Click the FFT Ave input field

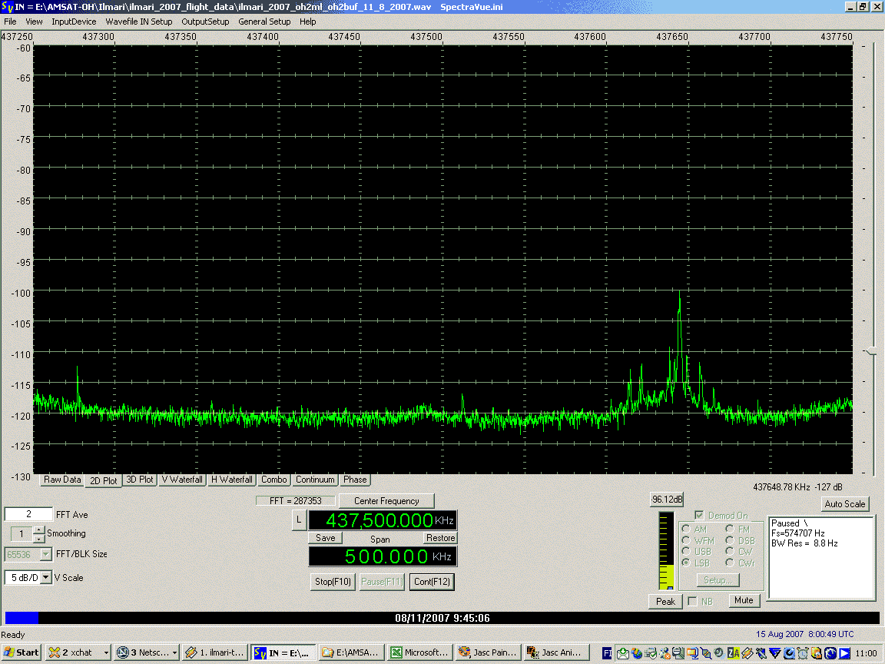[28, 514]
